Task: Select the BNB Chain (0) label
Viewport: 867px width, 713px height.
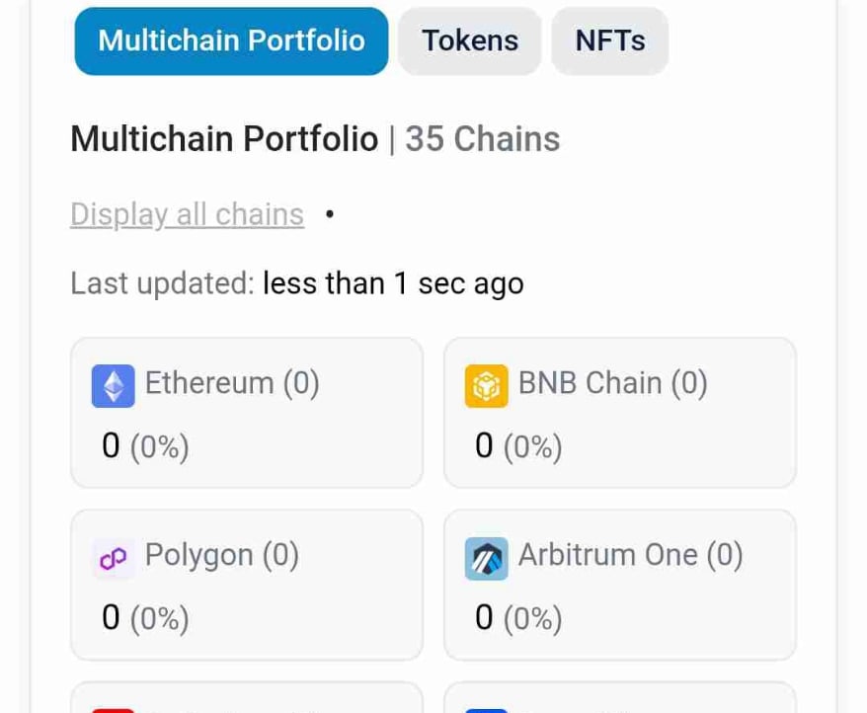Action: pyautogui.click(x=612, y=382)
